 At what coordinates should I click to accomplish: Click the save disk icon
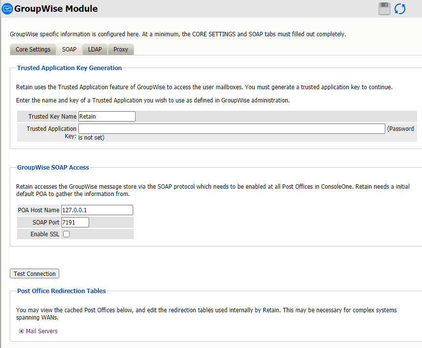point(385,9)
